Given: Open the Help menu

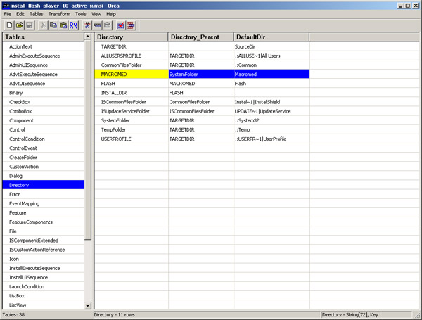Looking at the screenshot, I should pyautogui.click(x=111, y=14).
